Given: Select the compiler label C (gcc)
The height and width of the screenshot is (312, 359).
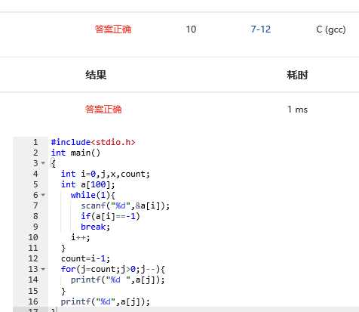Looking at the screenshot, I should coord(331,29).
